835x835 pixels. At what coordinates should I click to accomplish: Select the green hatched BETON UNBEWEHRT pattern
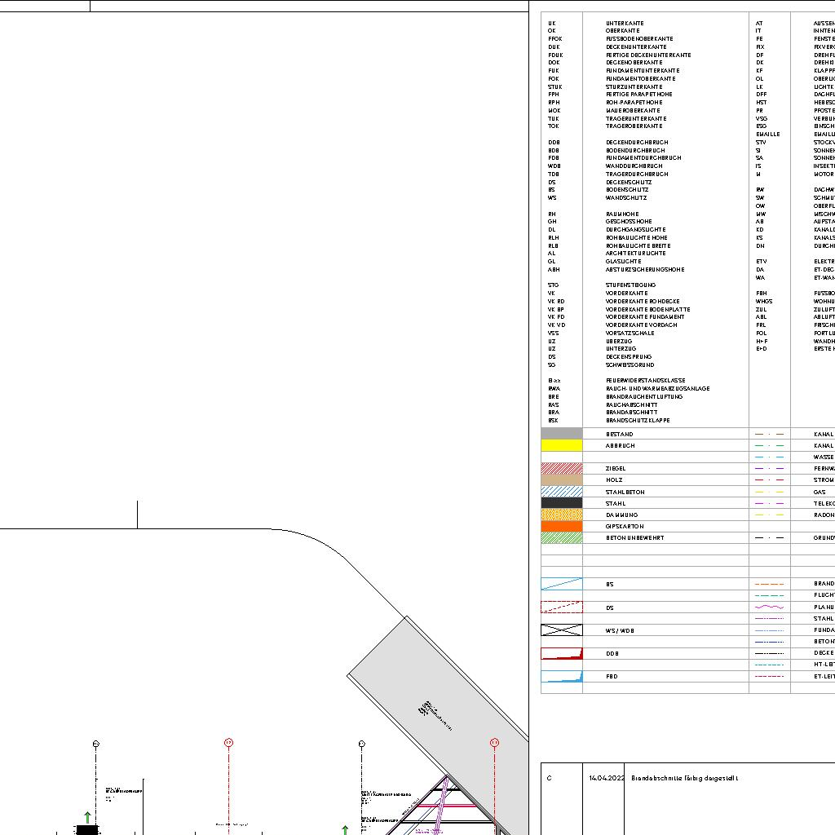(562, 537)
